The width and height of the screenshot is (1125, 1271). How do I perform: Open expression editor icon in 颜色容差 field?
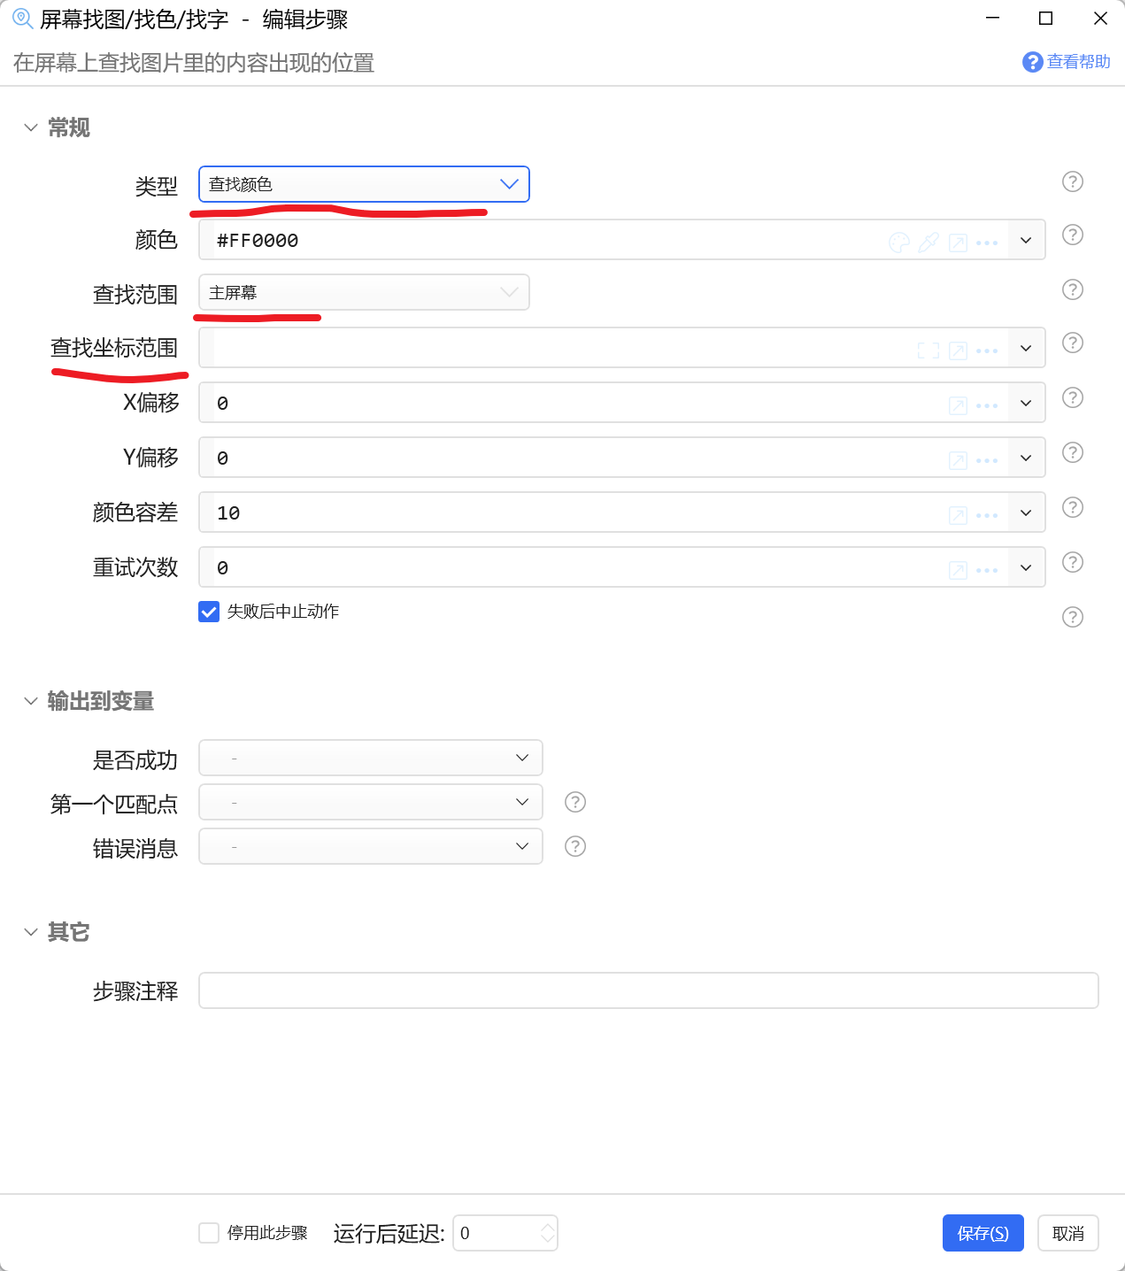tap(958, 515)
